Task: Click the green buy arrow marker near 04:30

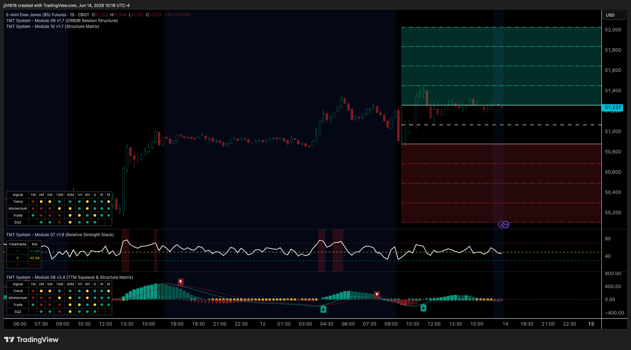Action: [x=323, y=309]
